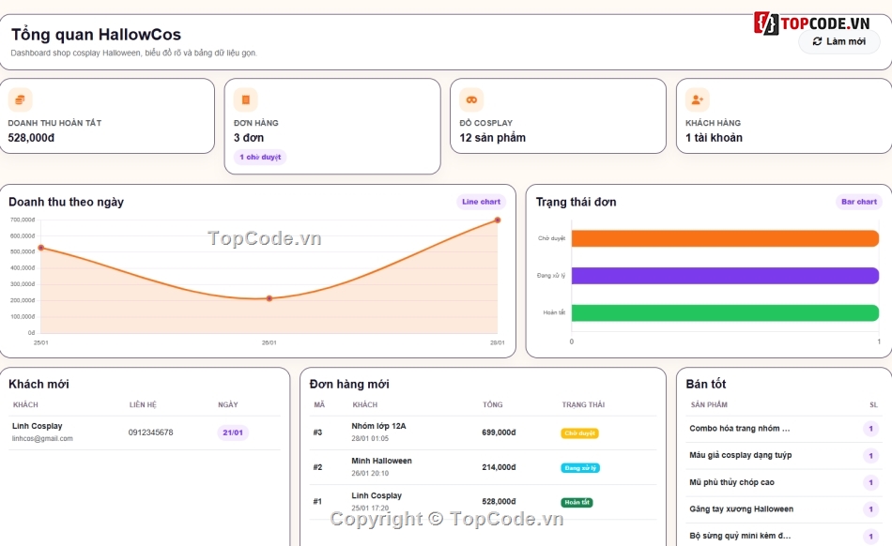The image size is (892, 546).
Task: Select order #3 Nhóm lớp 12A row
Action: click(x=483, y=432)
